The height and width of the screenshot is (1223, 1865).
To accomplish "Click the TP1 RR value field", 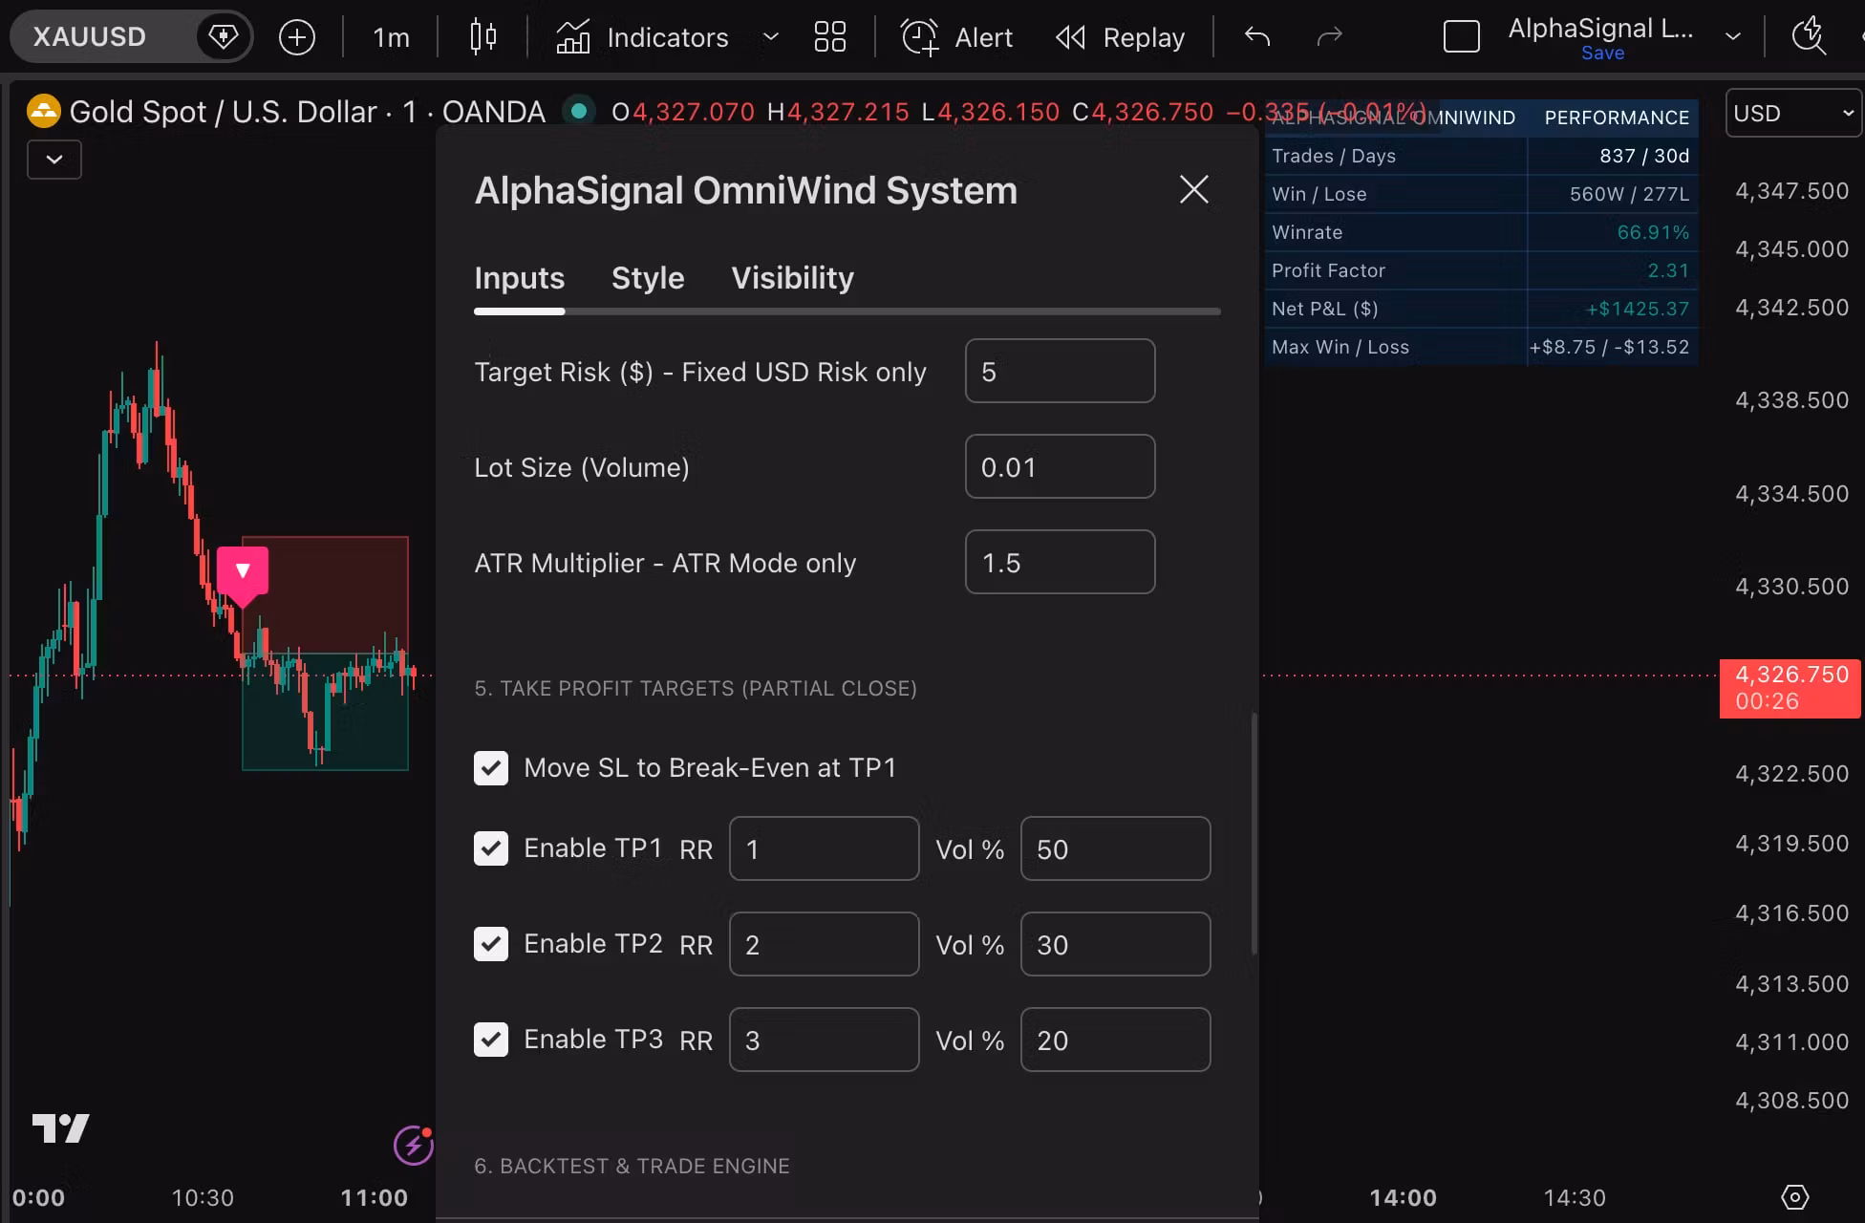I will click(824, 848).
